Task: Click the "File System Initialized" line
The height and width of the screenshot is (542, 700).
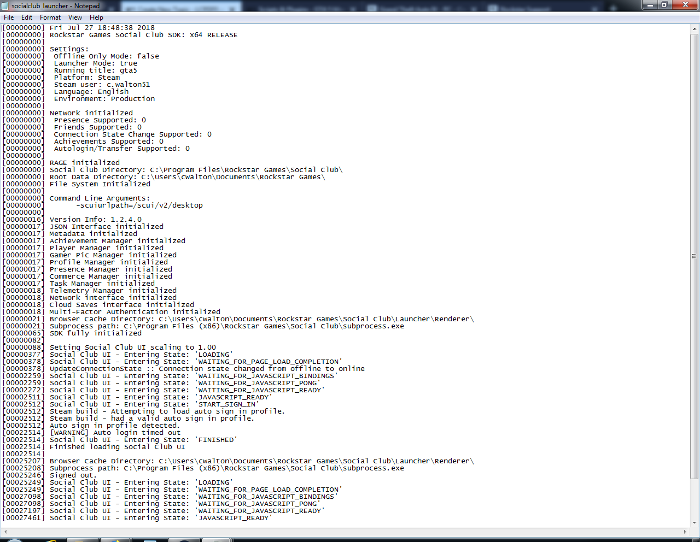Action: [x=100, y=184]
